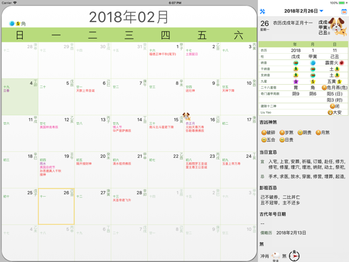Select February 19 雨水 cell
The image size is (349, 262).
click(x=56, y=170)
